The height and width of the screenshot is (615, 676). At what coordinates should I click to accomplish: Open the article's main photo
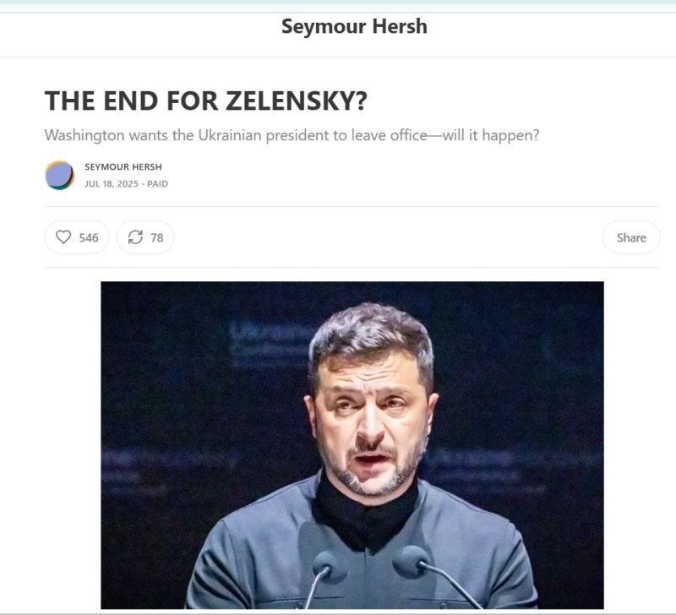352,444
